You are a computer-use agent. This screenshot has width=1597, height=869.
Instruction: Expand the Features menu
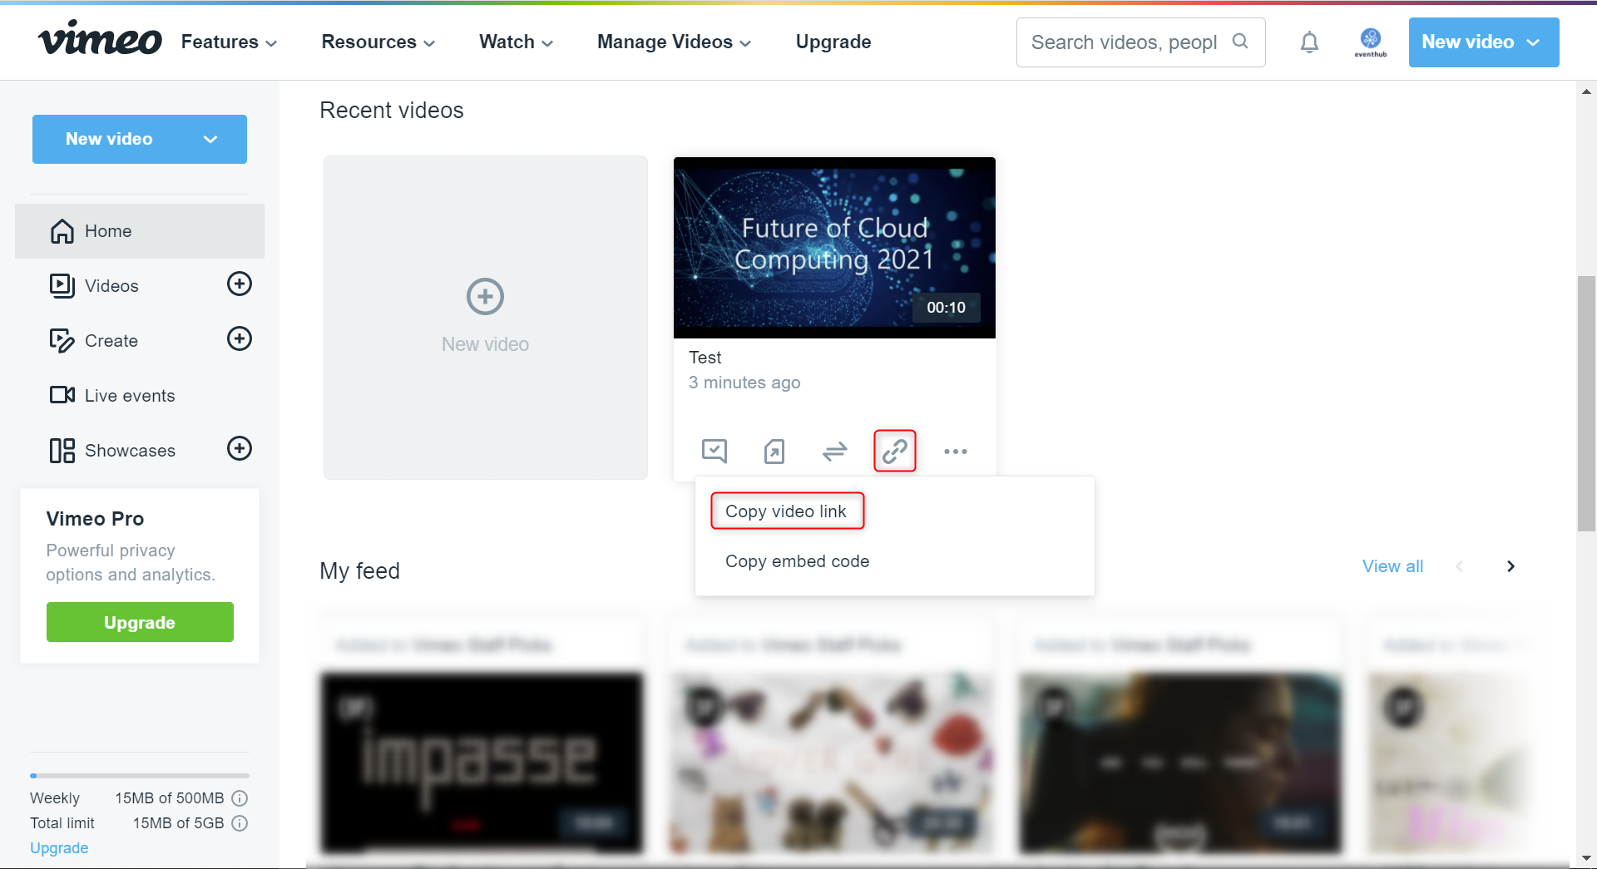[230, 42]
